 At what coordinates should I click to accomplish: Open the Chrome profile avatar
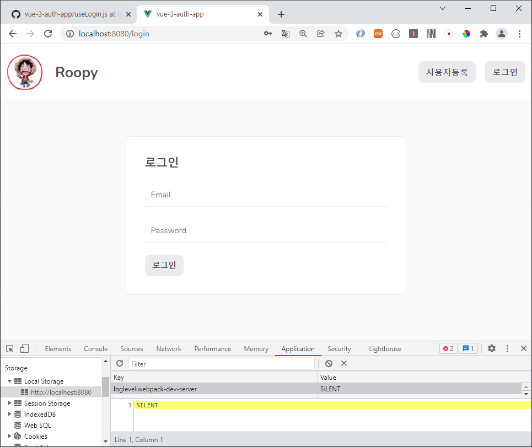[502, 34]
